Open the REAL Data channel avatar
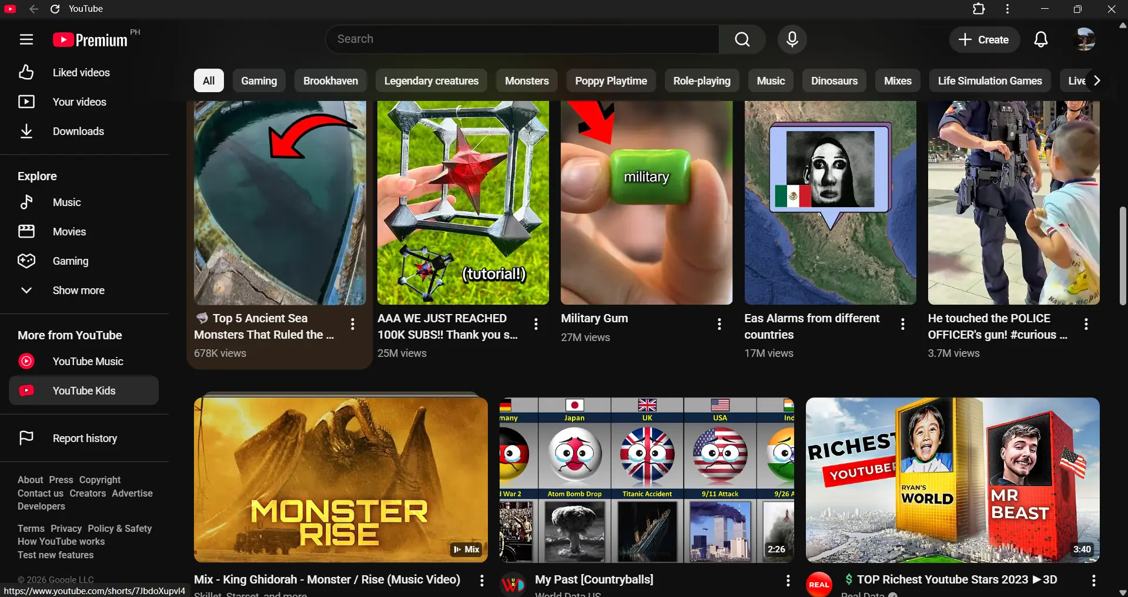1128x597 pixels. coord(819,584)
